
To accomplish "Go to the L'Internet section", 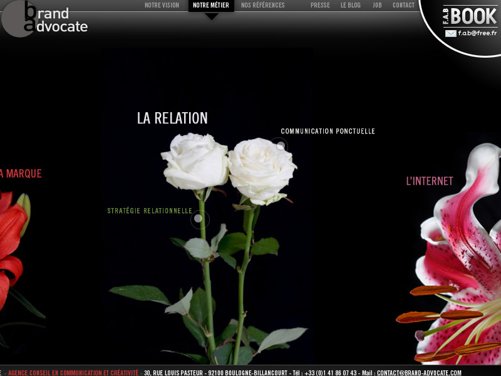I will [430, 181].
